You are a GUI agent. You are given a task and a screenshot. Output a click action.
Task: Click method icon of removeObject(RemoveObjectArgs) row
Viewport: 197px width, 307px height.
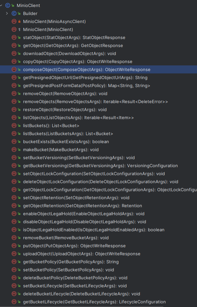click(x=14, y=93)
